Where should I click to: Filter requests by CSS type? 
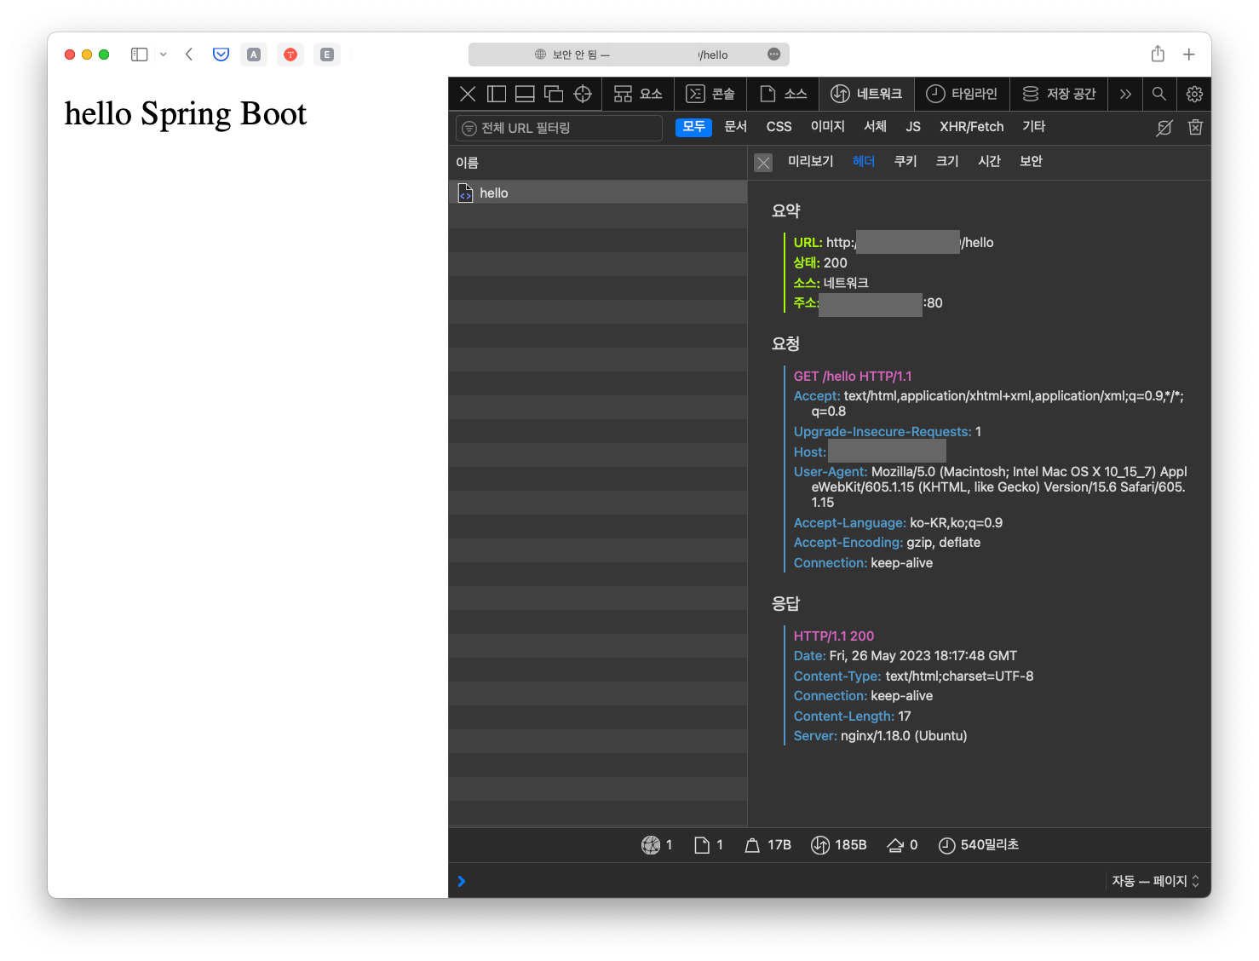pyautogui.click(x=779, y=127)
